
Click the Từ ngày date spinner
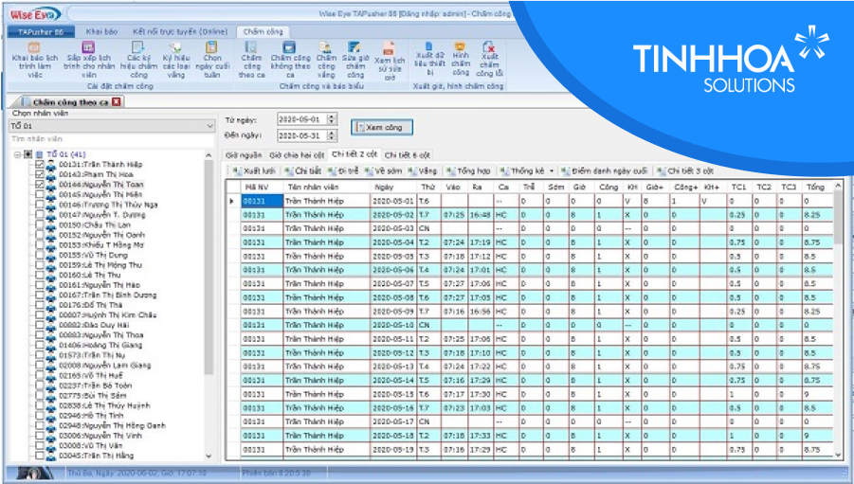(332, 118)
